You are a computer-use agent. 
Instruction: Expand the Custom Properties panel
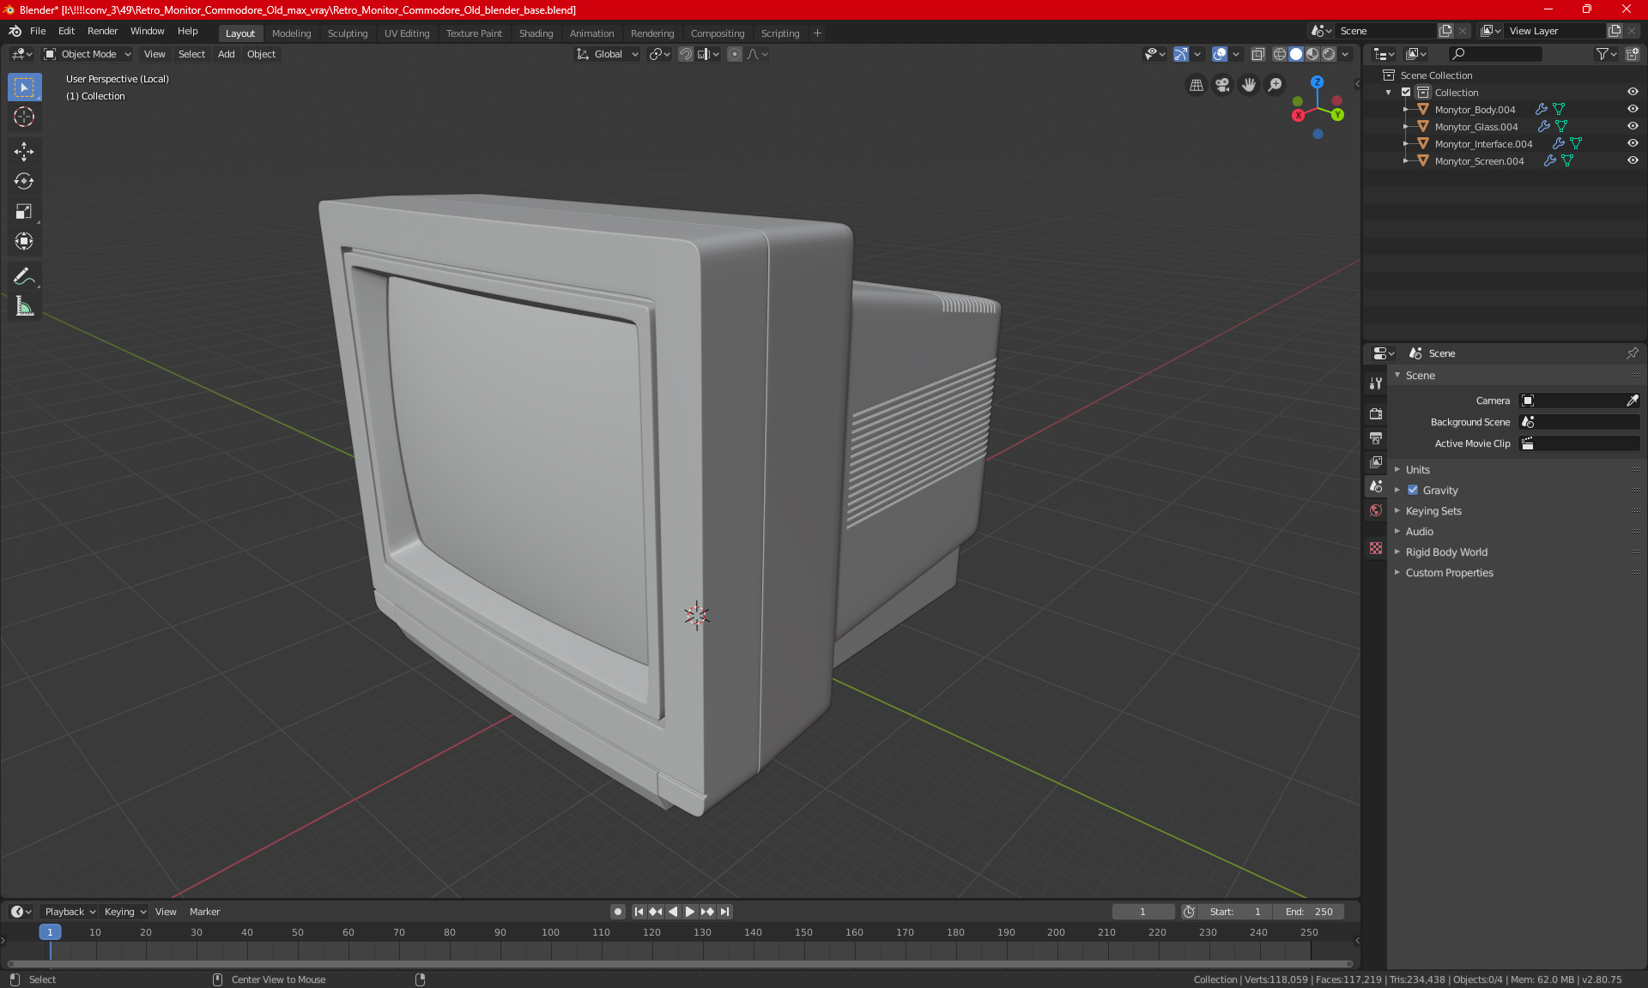tap(1449, 573)
